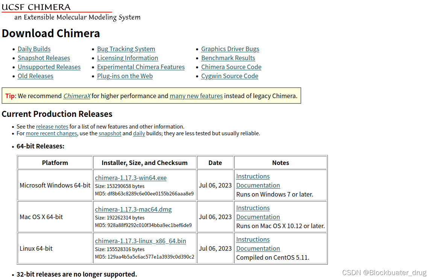
Task: Select 'Linux 64-bit' platform cell
Action: pyautogui.click(x=55, y=248)
